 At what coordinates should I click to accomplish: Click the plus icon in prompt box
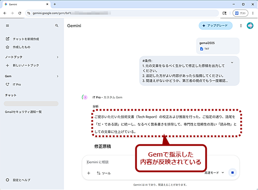[88, 173]
